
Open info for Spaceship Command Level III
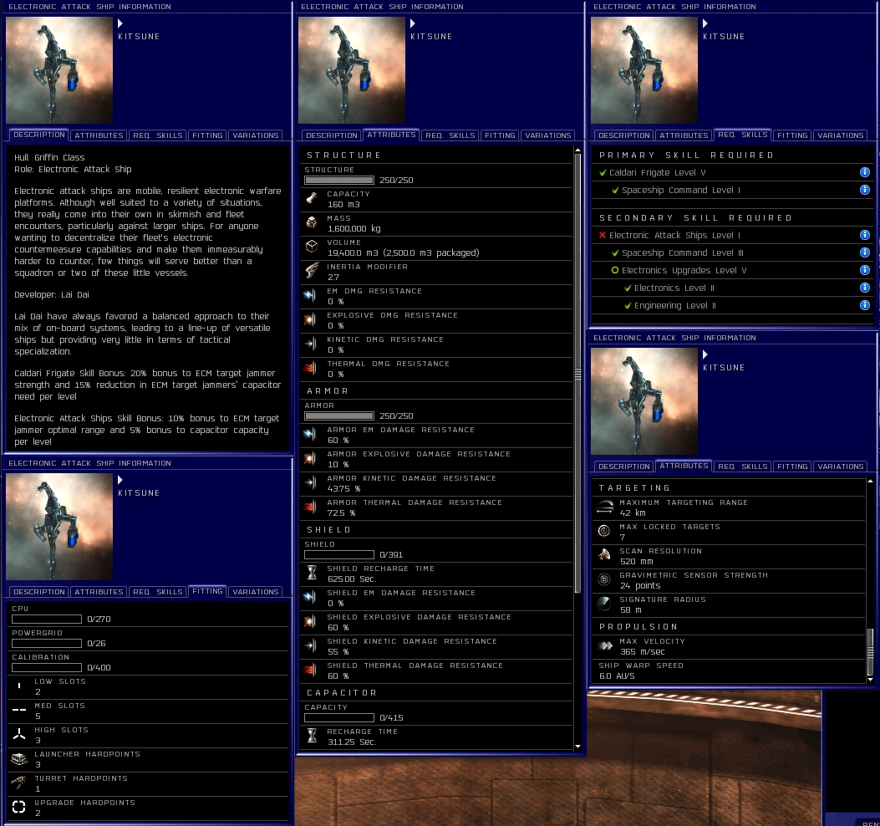click(864, 252)
